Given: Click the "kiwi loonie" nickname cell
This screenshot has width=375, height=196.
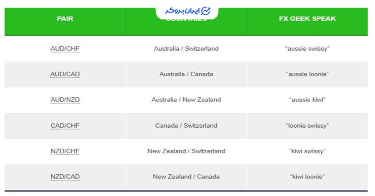Looking at the screenshot, I should point(307,177).
